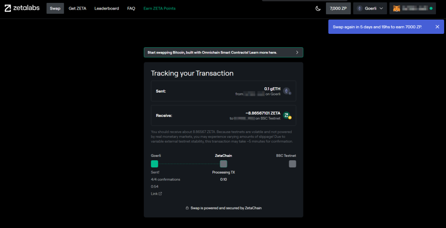Screen dimensions: 446x228
Task: Click the 0:54 Goerli elapsed timer
Action: (155, 187)
